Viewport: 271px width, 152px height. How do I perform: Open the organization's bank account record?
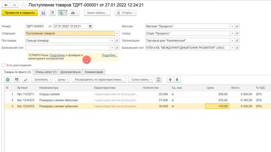[x=237, y=48]
